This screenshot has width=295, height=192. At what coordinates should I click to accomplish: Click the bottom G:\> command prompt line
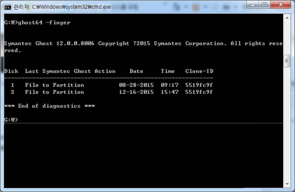tap(11, 120)
